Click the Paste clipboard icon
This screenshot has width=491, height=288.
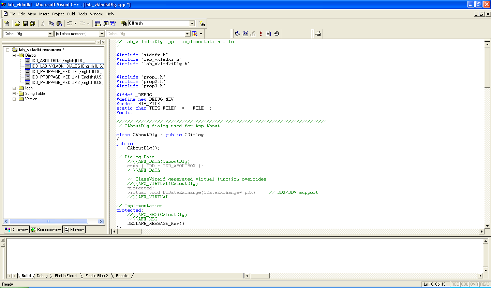59,24
